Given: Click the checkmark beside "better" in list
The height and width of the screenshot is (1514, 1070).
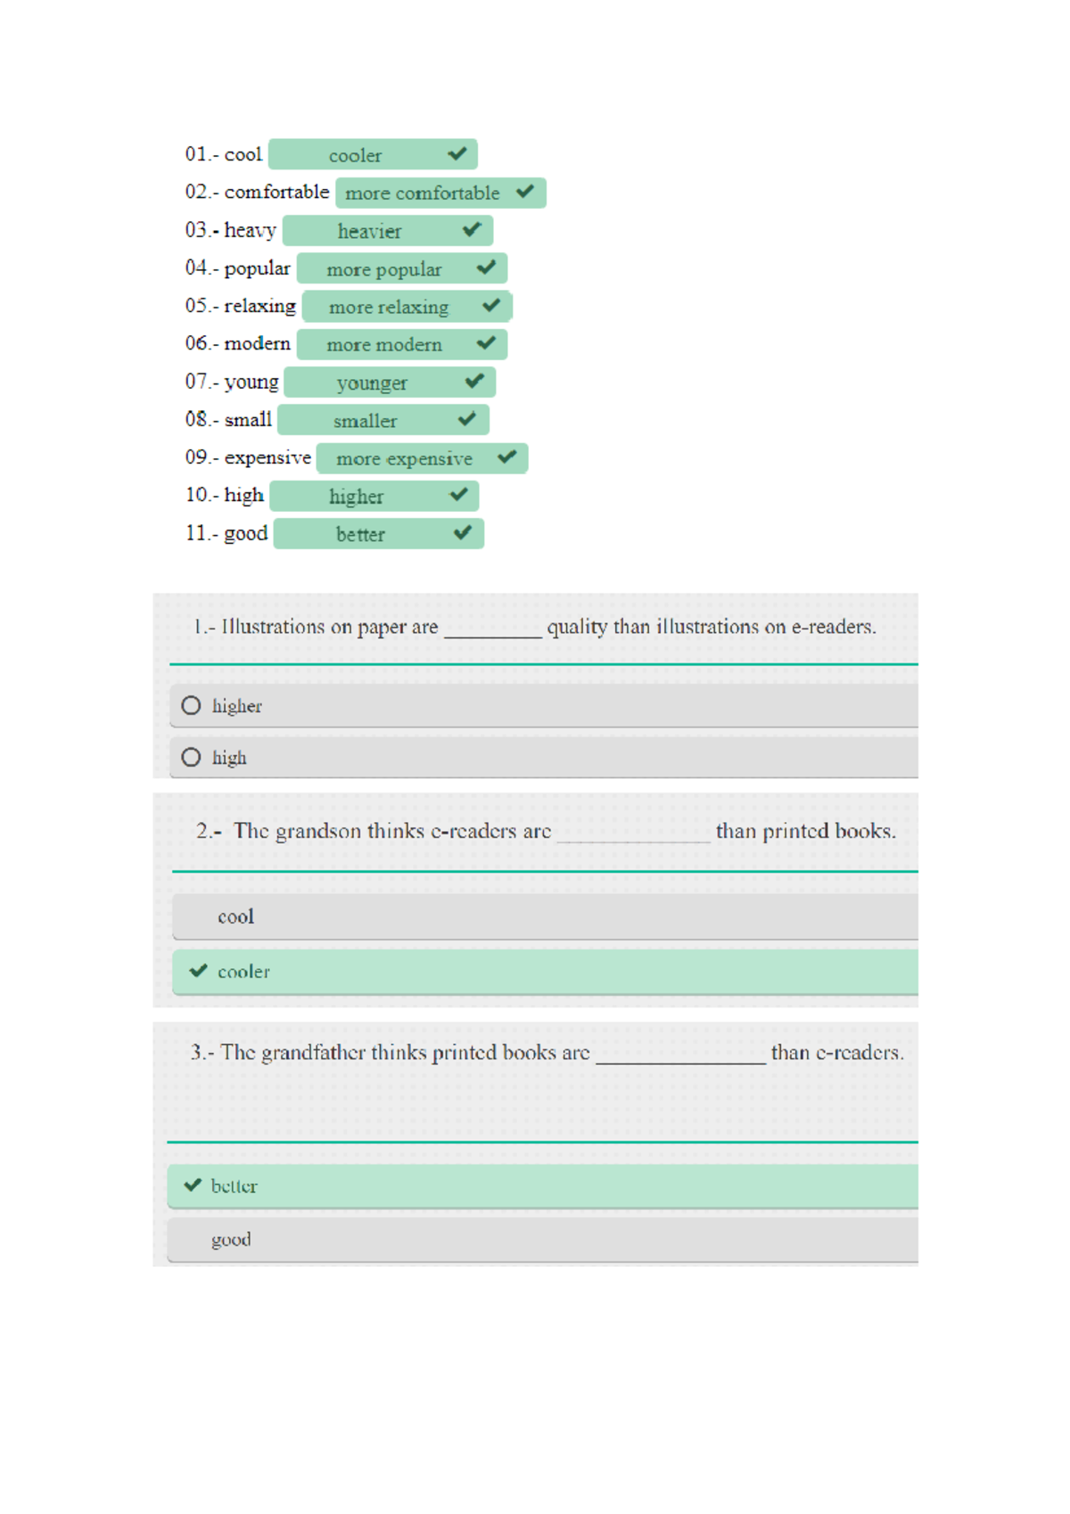Looking at the screenshot, I should [x=463, y=533].
